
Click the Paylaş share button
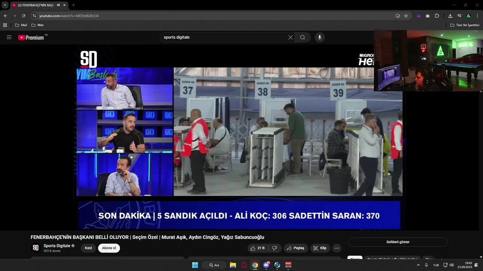click(295, 248)
